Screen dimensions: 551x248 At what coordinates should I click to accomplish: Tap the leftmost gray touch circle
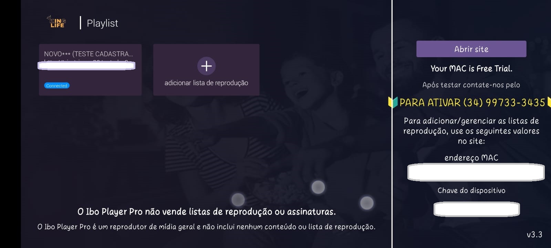[x=238, y=199]
